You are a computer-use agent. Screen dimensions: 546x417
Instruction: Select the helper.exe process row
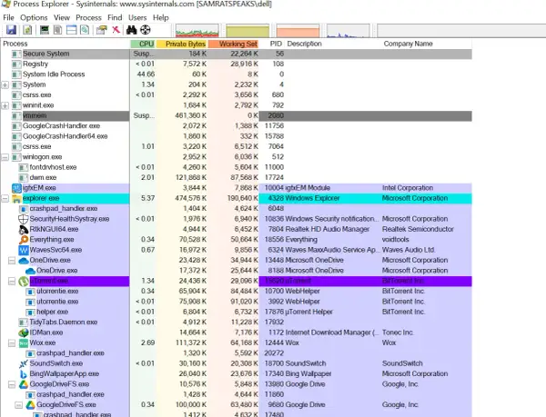pos(237,312)
